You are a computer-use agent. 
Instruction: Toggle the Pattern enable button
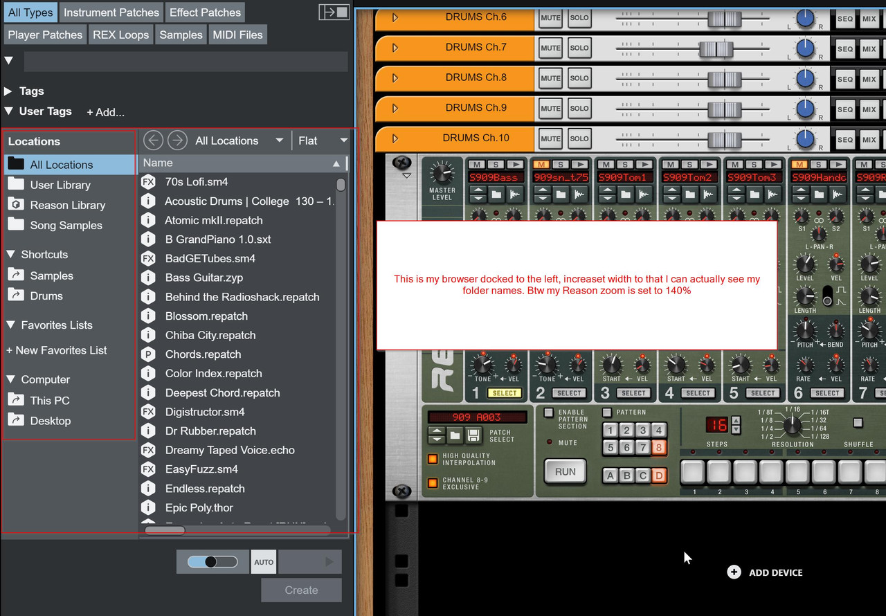click(607, 413)
